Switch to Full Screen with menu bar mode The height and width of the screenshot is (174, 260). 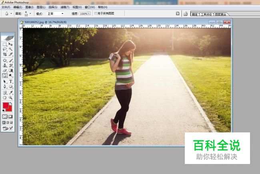(x=8, y=122)
